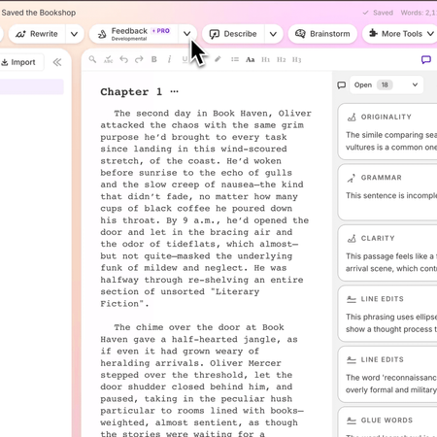
Task: Toggle the spell check ABC icon
Action: point(108,59)
